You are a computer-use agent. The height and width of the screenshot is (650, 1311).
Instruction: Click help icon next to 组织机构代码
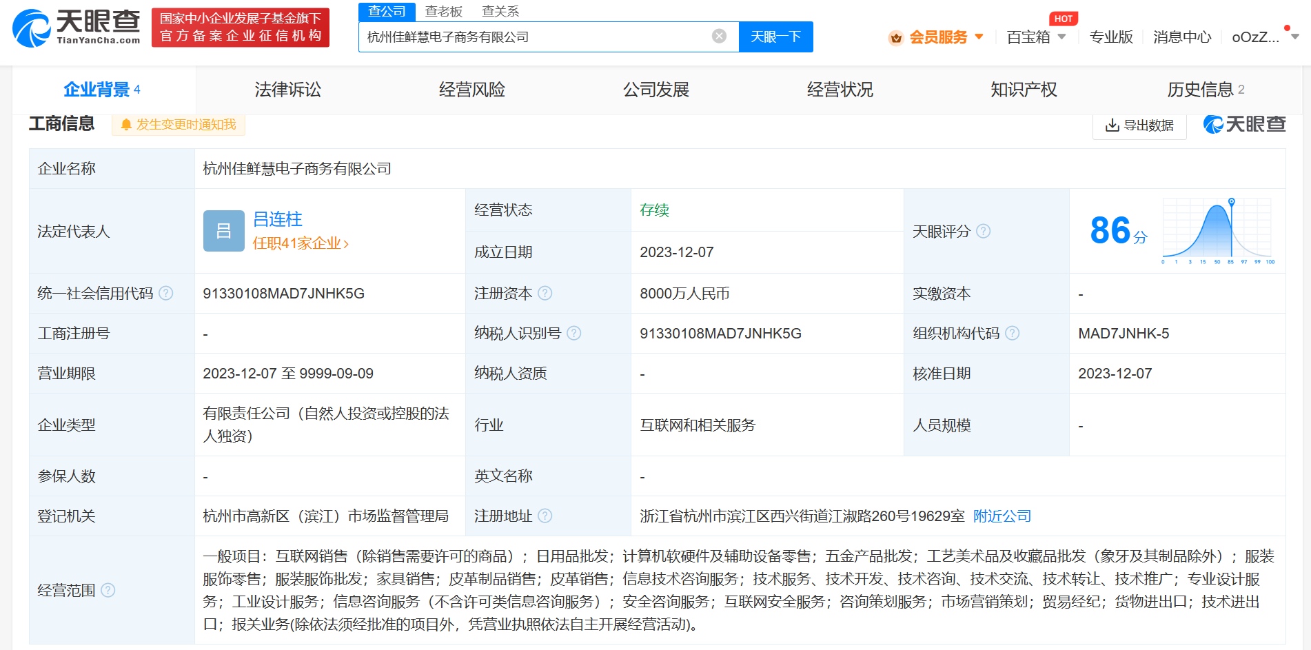pos(1012,334)
